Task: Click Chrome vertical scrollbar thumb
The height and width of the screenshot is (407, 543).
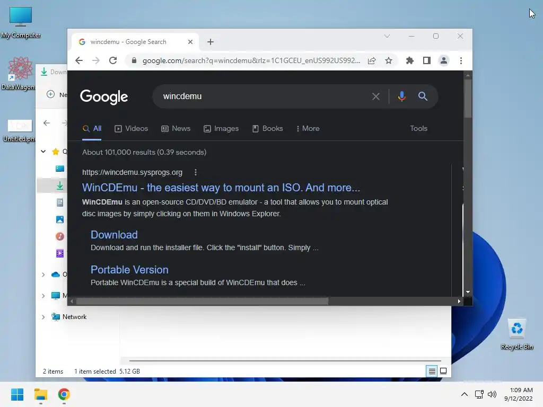Action: coord(468,99)
